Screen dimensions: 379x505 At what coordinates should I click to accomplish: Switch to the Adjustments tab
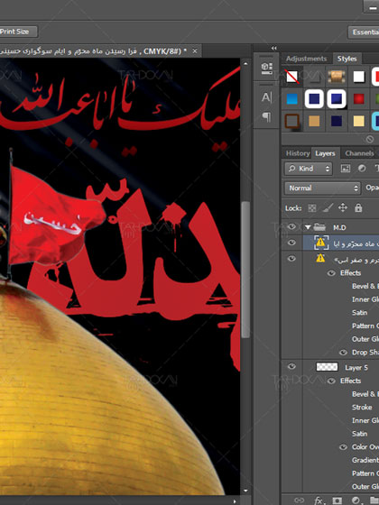coord(306,59)
